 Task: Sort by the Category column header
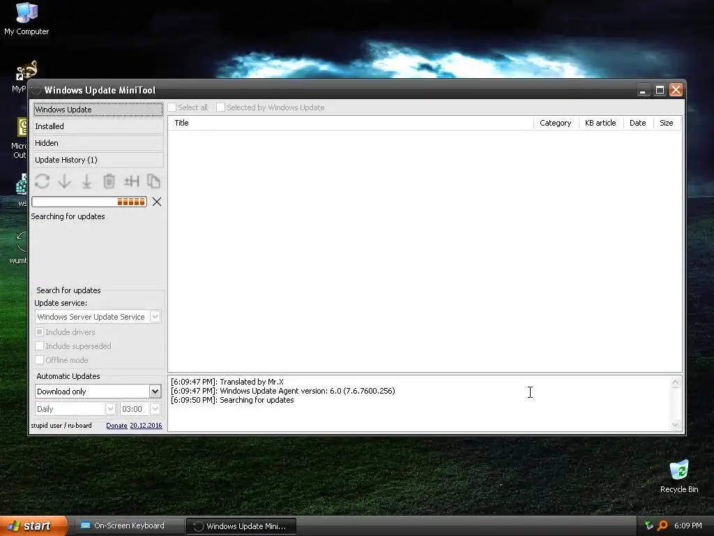pyautogui.click(x=556, y=123)
